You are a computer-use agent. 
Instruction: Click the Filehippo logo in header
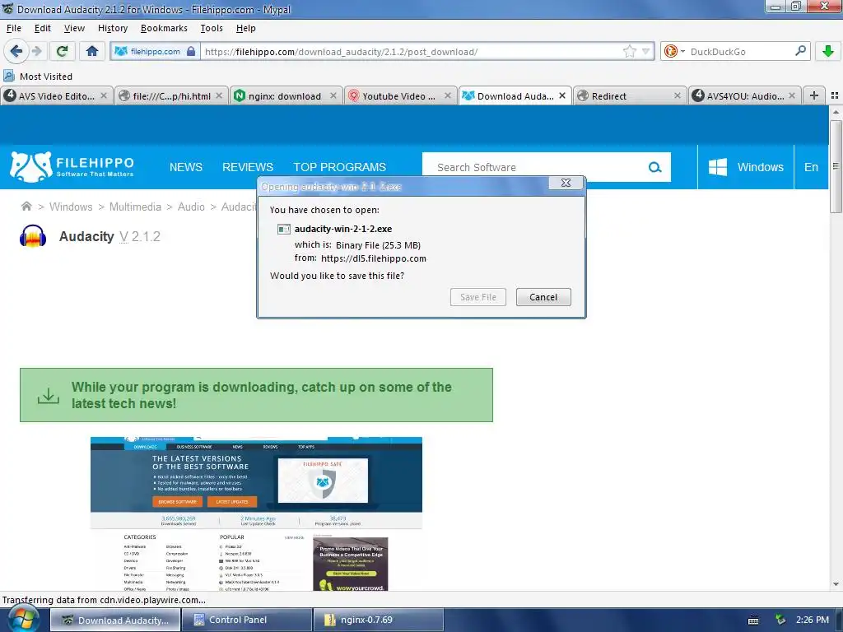pos(72,166)
